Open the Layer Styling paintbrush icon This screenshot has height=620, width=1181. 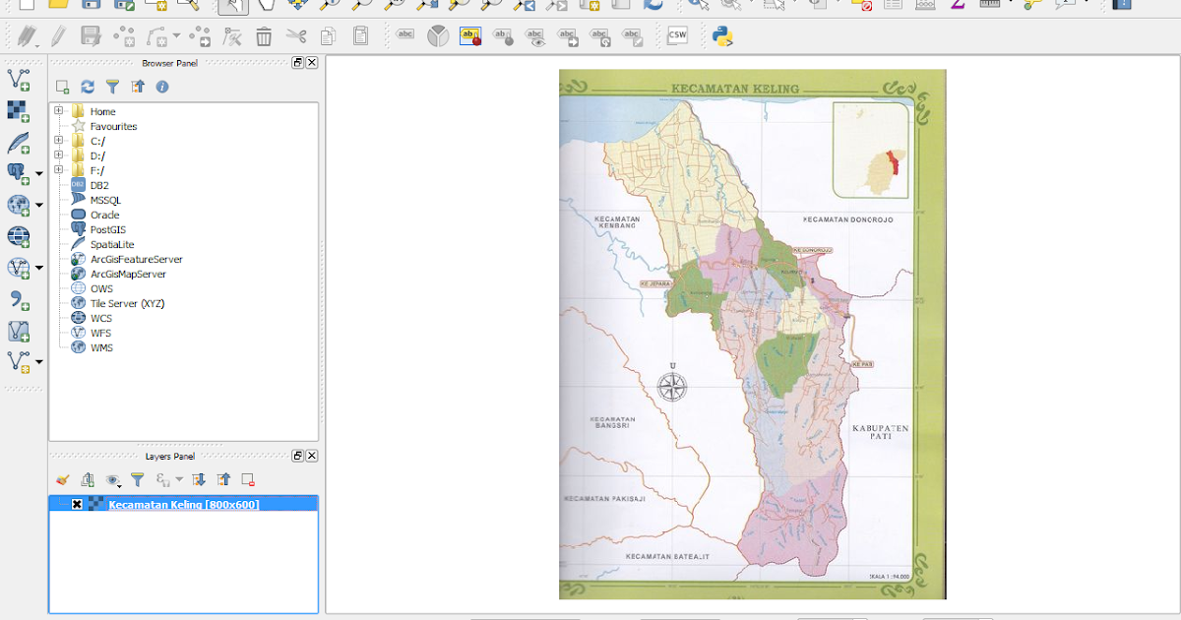[x=63, y=478]
